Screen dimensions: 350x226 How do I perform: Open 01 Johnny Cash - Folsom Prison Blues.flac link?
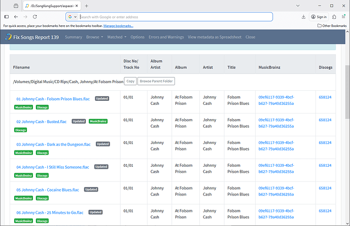tap(53, 99)
